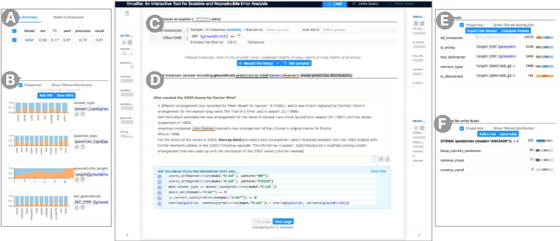Click the Load button in top bar

point(334,4)
